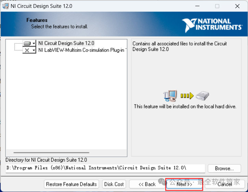The image size is (248, 192).
Task: Minimize the installer window
Action: pyautogui.click(x=197, y=6)
